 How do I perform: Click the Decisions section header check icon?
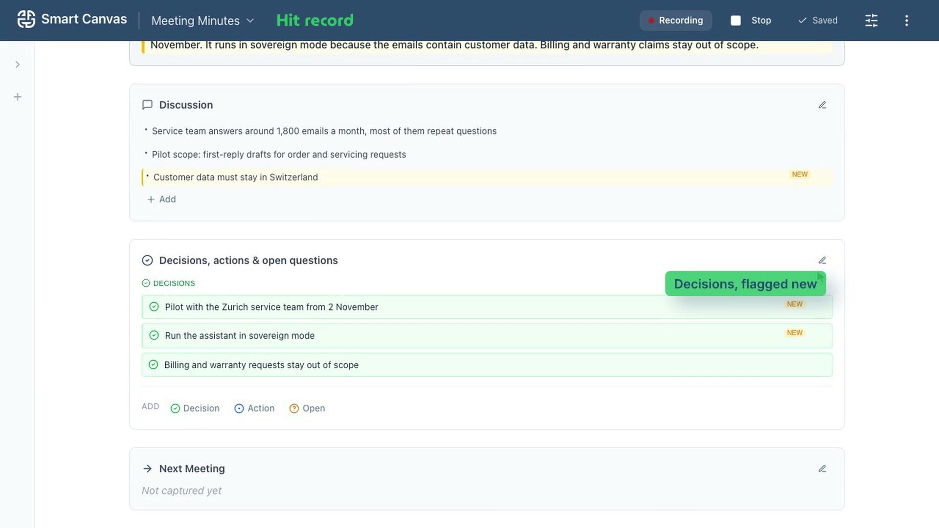147,261
